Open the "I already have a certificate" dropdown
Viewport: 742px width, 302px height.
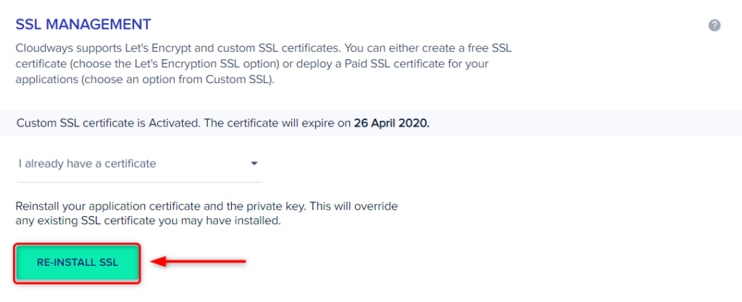(x=138, y=164)
